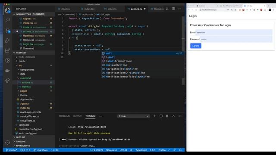Click the Email field in browser login form
This screenshot has height=155, width=276.
(234, 33)
